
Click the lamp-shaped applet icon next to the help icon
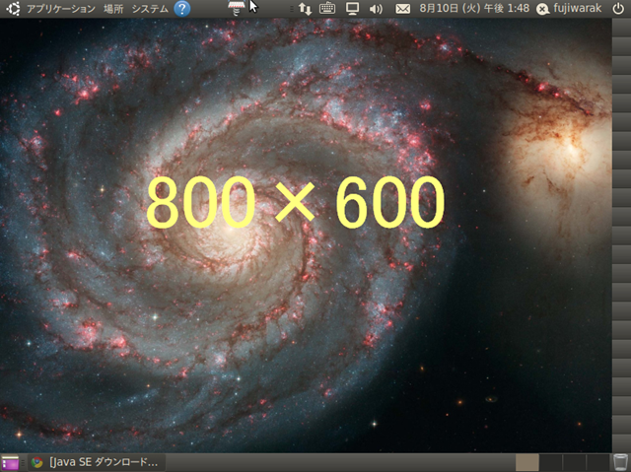(x=237, y=8)
